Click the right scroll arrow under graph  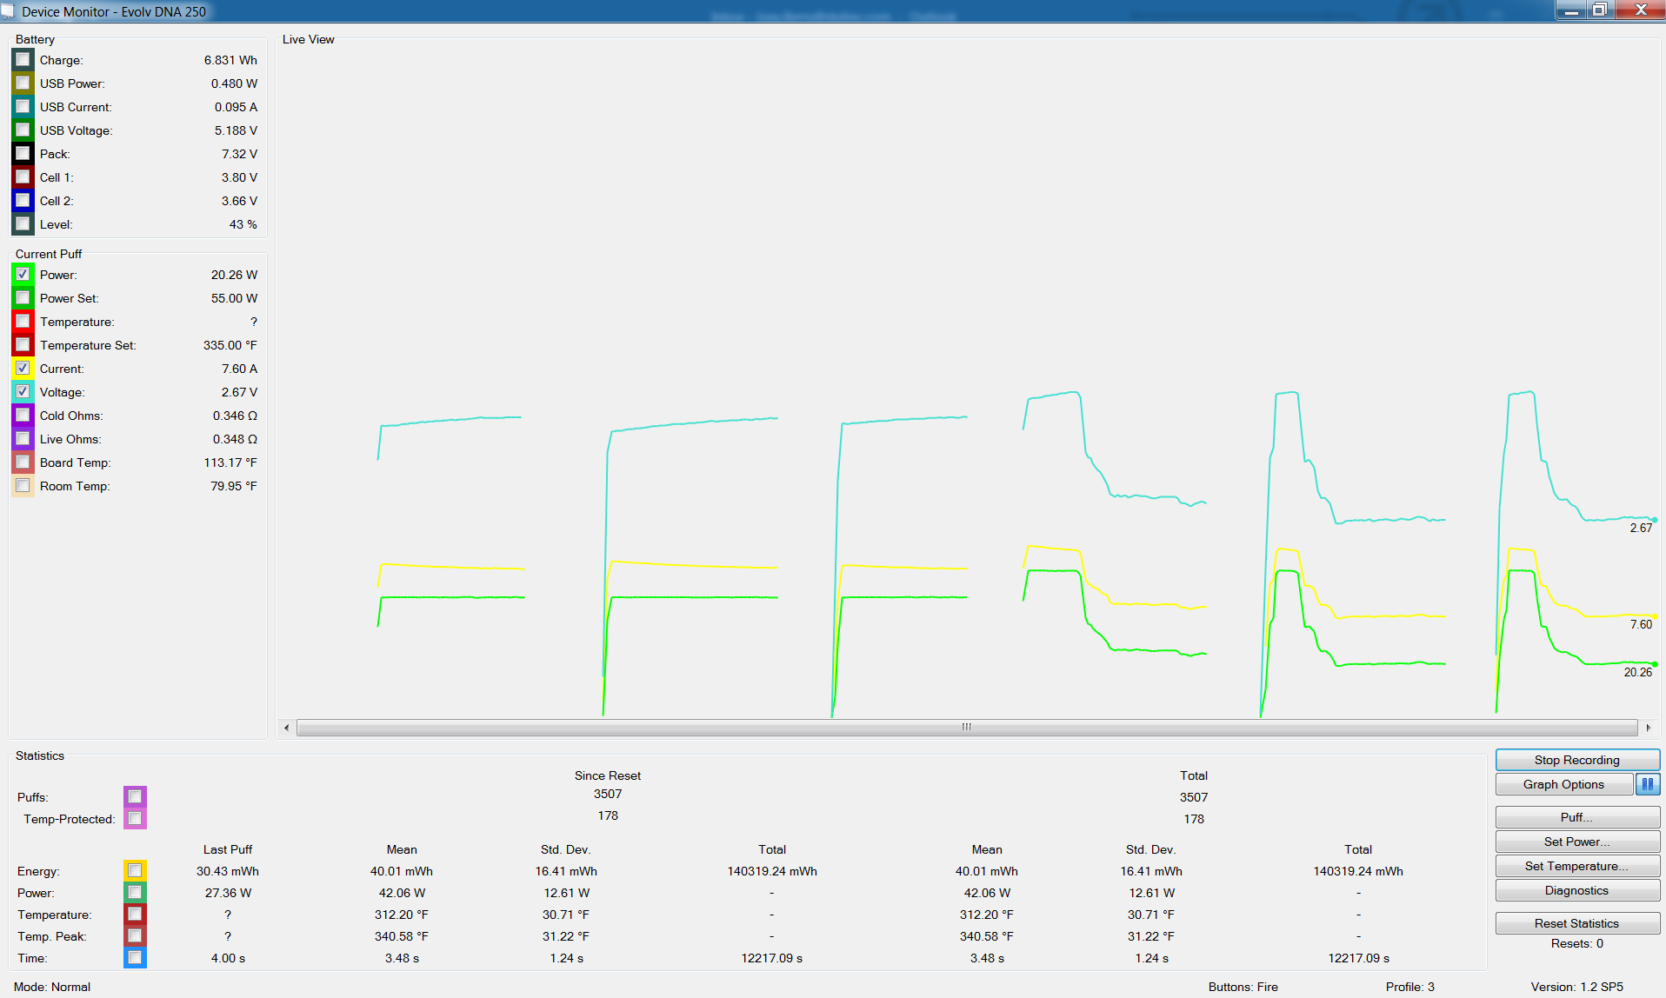pyautogui.click(x=1648, y=728)
